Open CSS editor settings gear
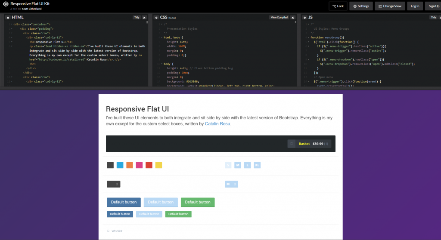 156,17
